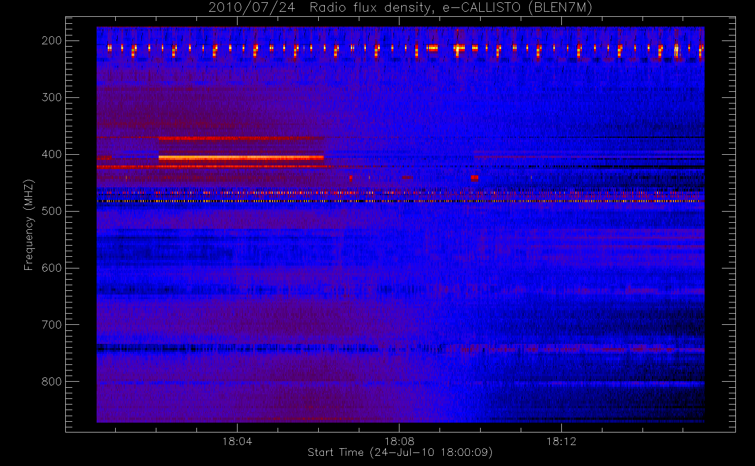Click the 400 frequency tick label

coord(52,154)
